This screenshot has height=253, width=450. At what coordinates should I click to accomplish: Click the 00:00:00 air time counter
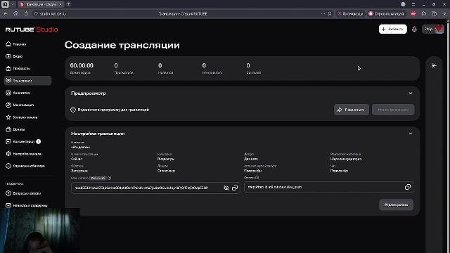click(x=82, y=65)
